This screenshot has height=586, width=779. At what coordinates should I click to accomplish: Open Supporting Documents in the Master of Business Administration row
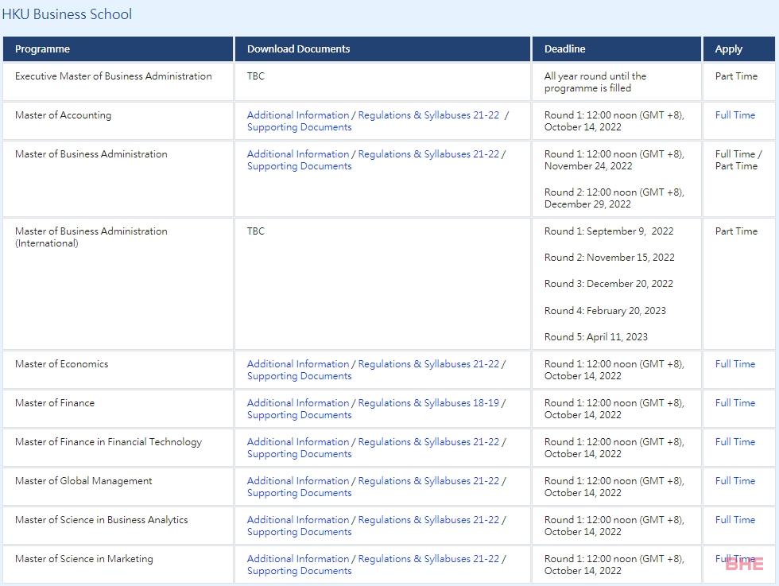coord(299,166)
